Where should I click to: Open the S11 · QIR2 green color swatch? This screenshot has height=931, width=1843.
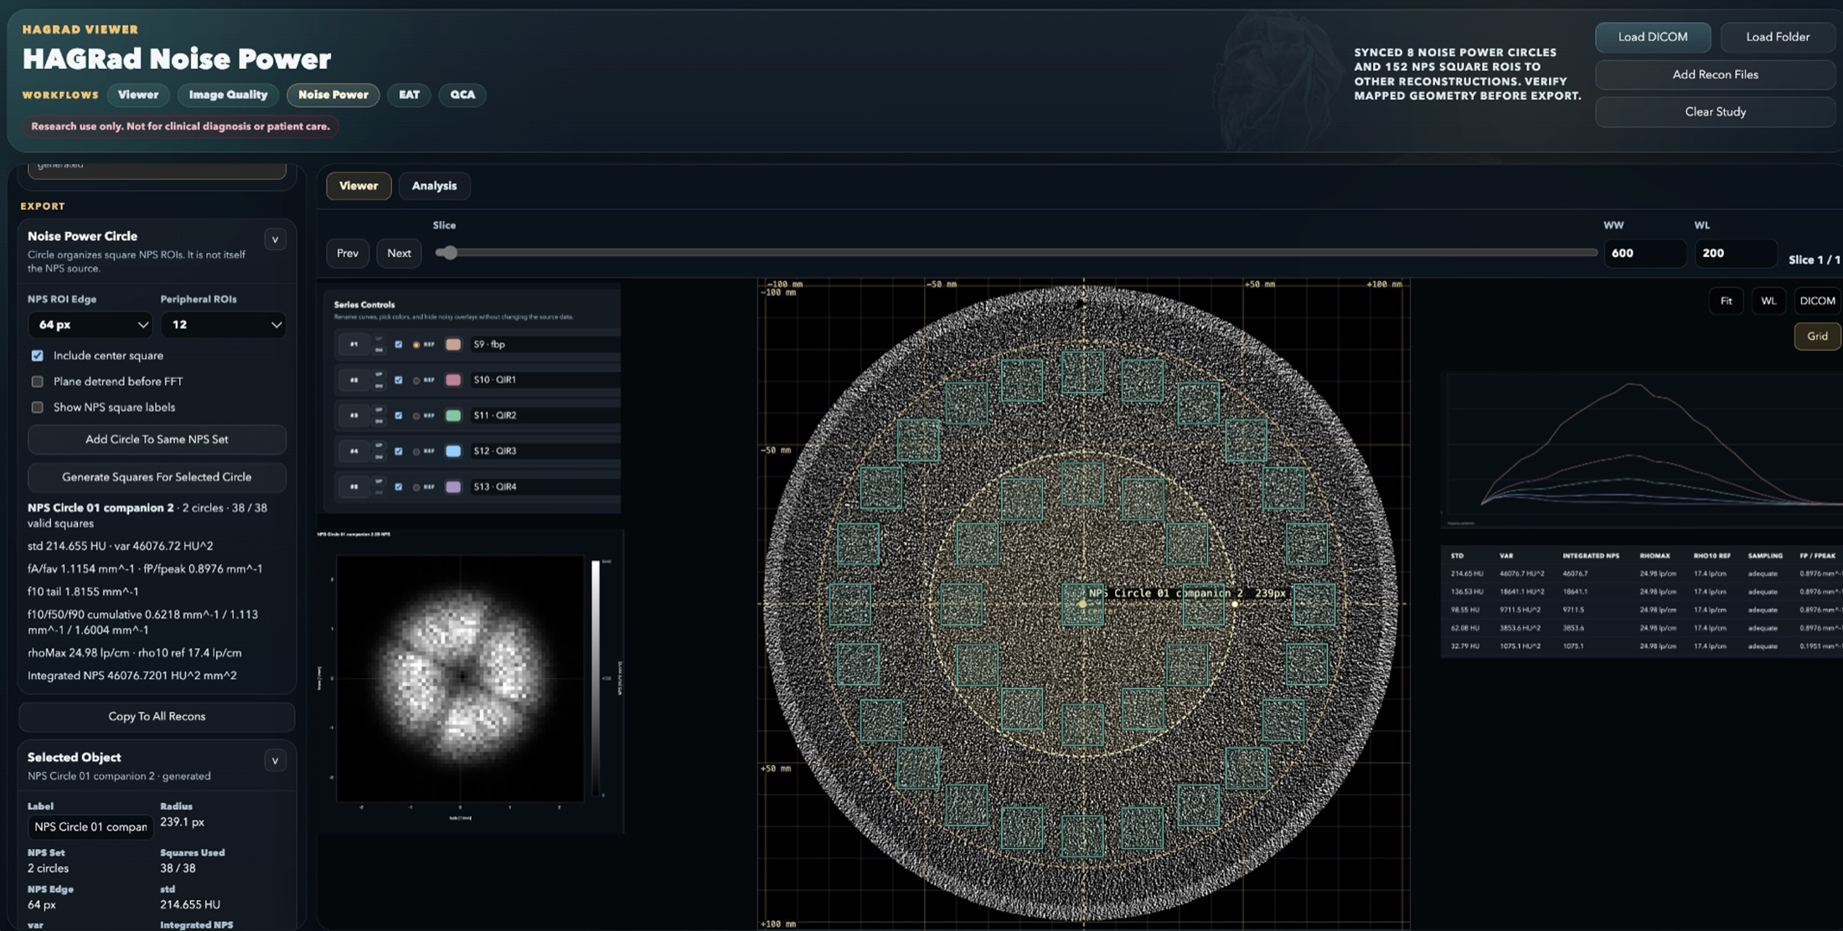click(453, 415)
